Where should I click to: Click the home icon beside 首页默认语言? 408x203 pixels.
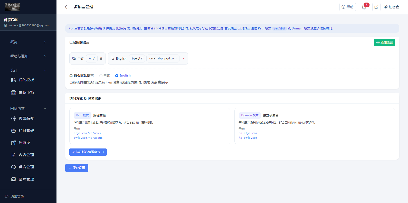[71, 76]
